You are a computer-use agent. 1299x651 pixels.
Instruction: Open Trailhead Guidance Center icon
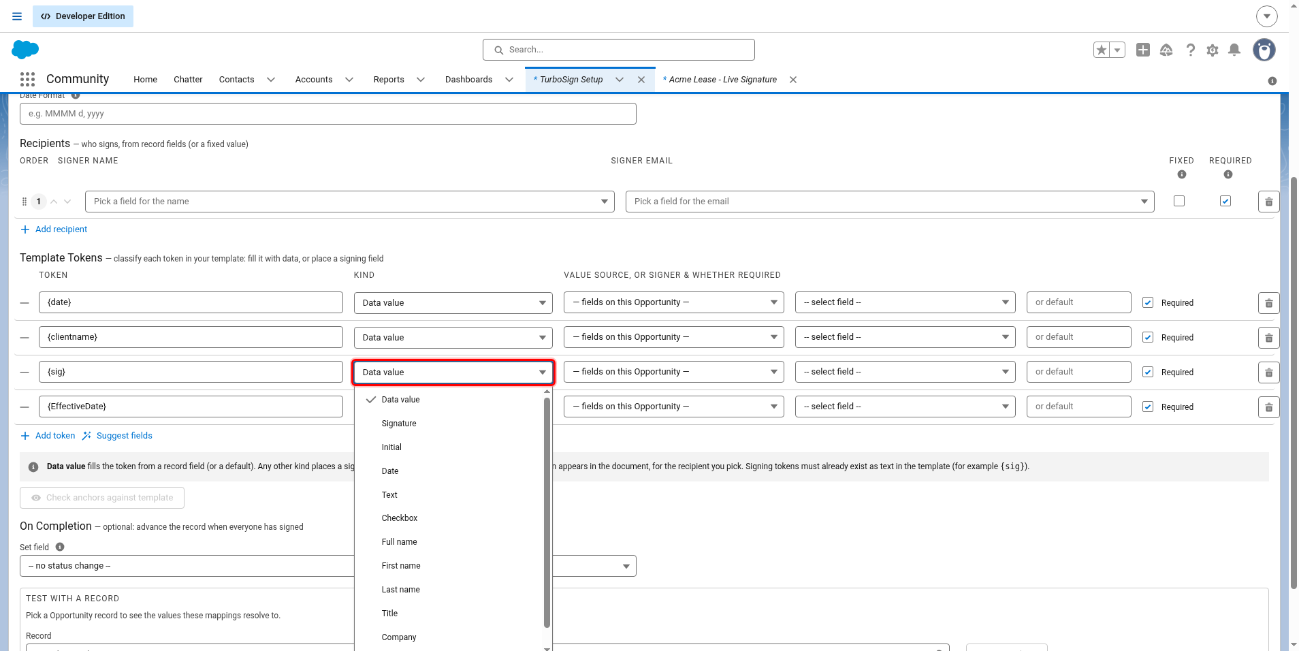1166,50
